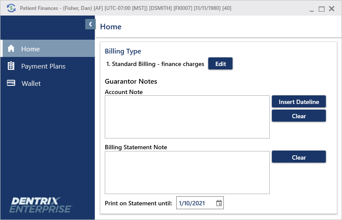The width and height of the screenshot is (342, 220).
Task: Clear the Account Note
Action: pos(299,116)
